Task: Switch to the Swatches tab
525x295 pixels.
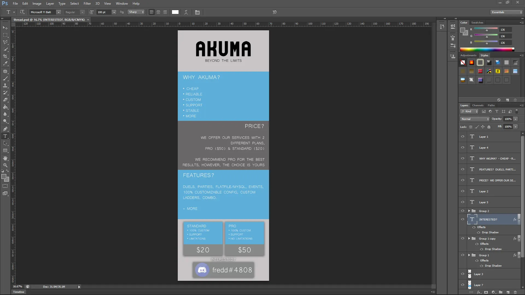Action: pyautogui.click(x=477, y=22)
